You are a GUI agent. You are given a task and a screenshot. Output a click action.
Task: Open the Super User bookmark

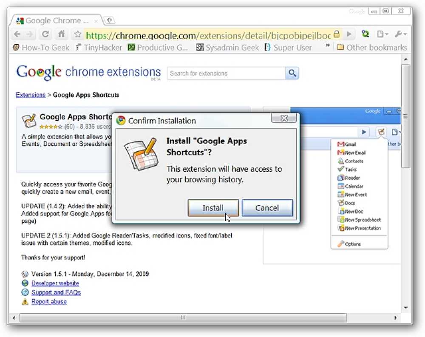click(288, 48)
